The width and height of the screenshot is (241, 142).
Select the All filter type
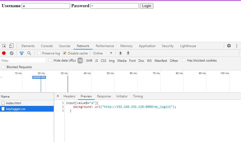(80, 60)
